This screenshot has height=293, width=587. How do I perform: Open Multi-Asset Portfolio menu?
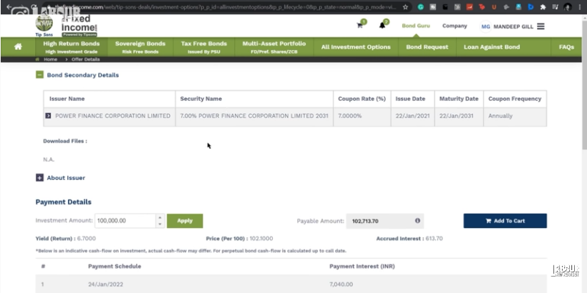(x=274, y=47)
